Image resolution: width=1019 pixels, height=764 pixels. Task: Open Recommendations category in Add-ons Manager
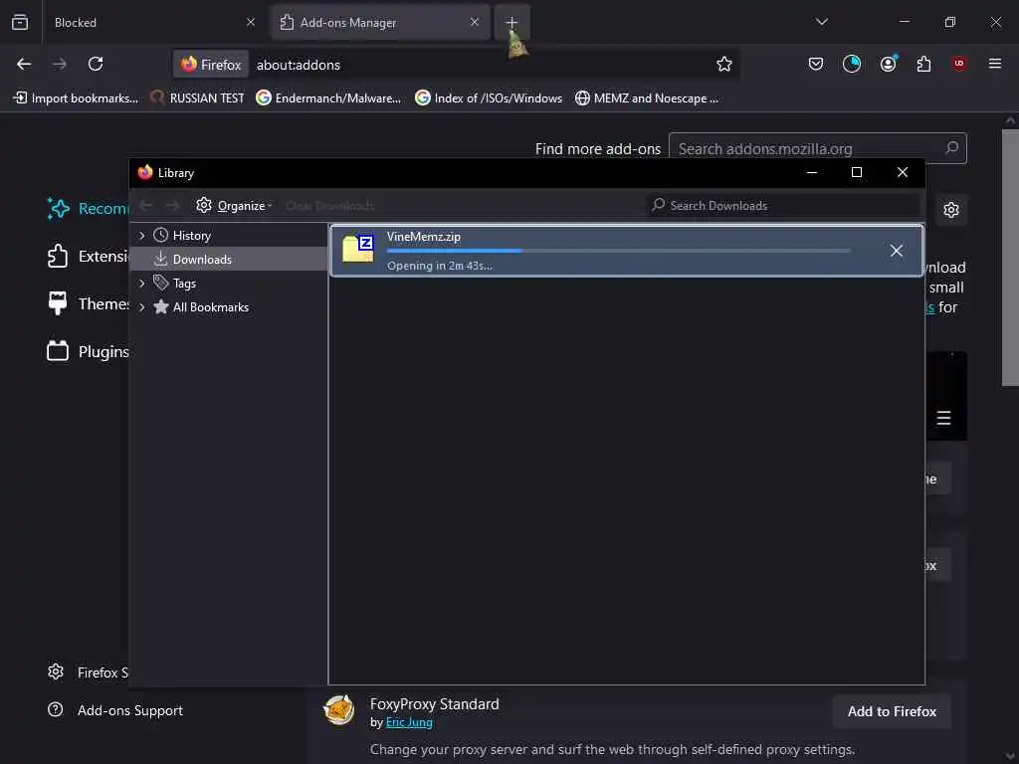click(88, 209)
